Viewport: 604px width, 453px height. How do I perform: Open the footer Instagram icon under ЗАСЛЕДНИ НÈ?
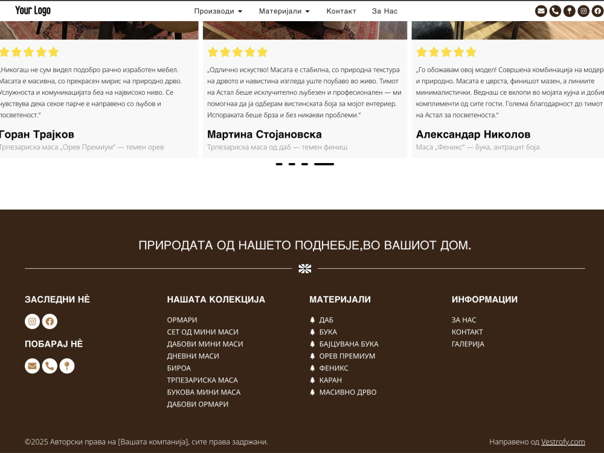tap(33, 321)
